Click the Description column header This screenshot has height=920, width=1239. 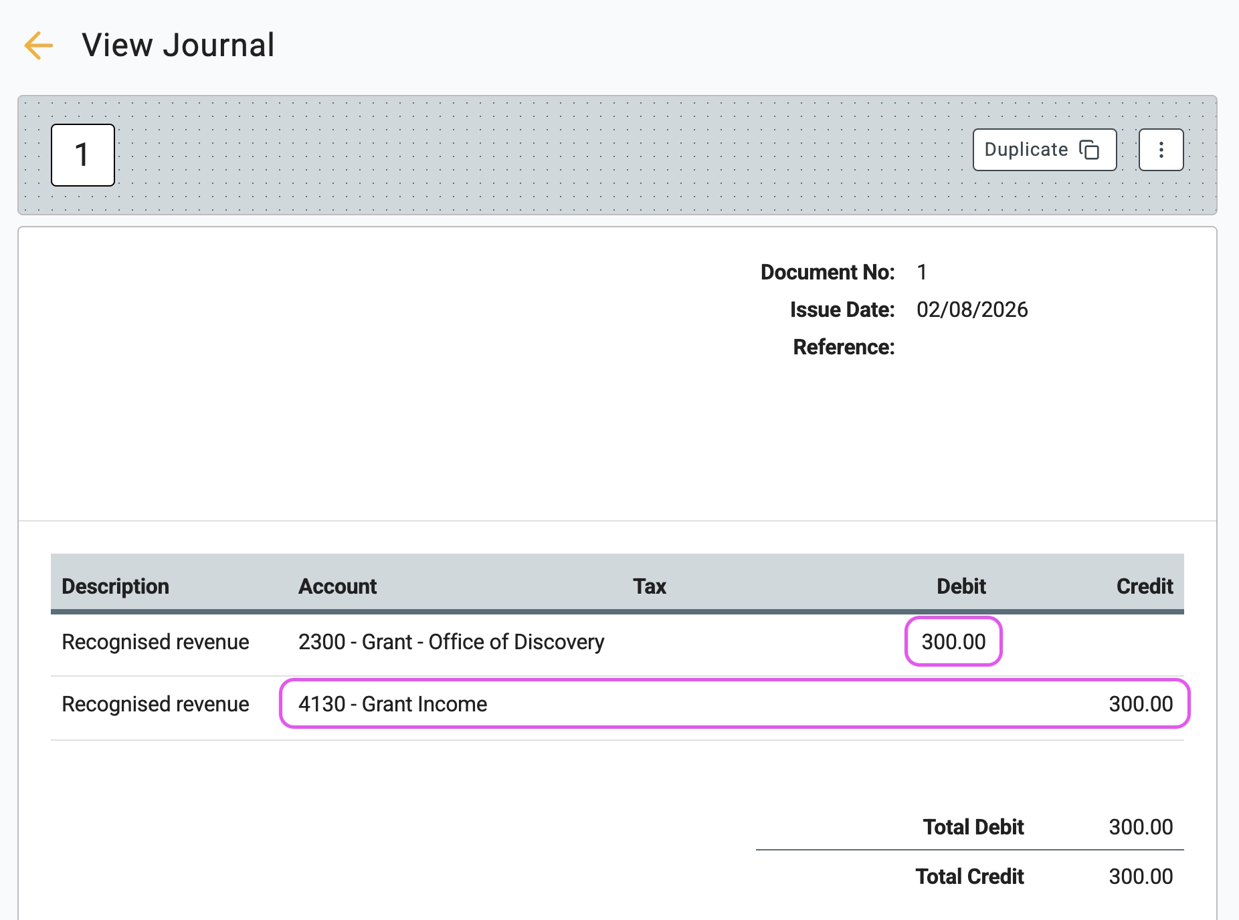pyautogui.click(x=115, y=586)
